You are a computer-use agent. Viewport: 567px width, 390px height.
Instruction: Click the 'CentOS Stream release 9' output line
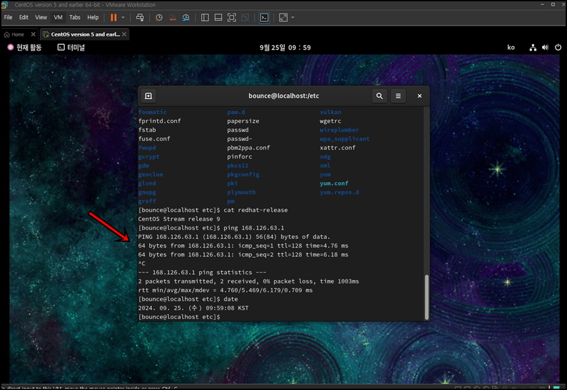(179, 219)
